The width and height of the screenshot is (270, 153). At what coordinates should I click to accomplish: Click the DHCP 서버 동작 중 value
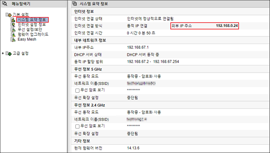tap(143, 55)
